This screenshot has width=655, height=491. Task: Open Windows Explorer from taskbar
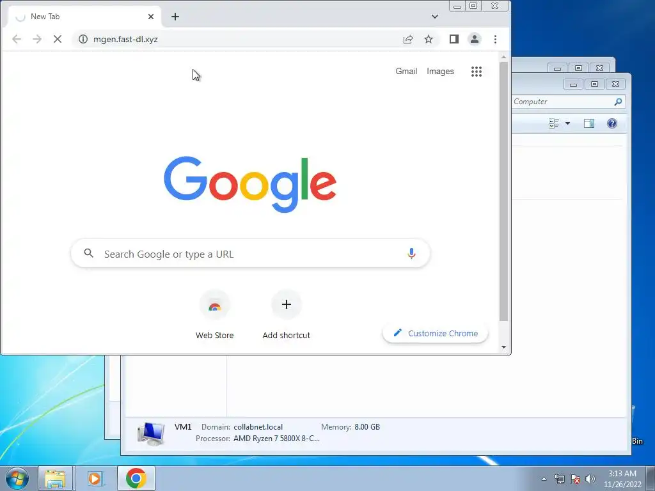click(x=55, y=478)
